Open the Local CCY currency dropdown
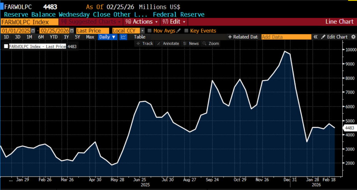This screenshot has height=190, width=357. [x=142, y=31]
